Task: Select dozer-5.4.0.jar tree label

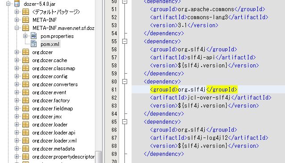Action: (40, 4)
